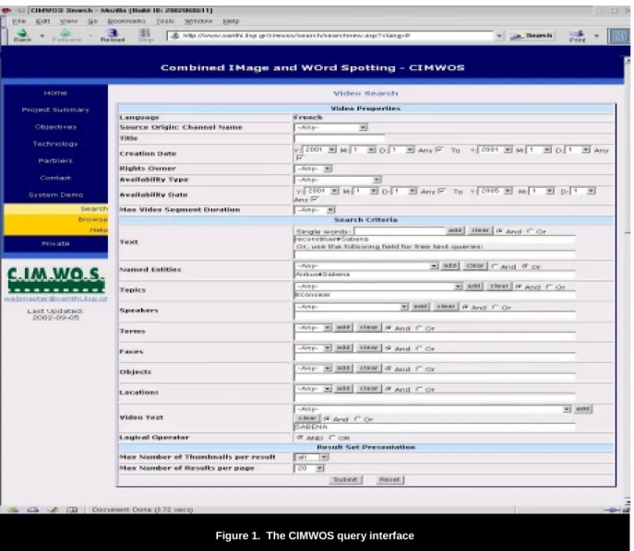634x551 pixels.
Task: Open the address bar history dropdown arrow
Action: click(x=499, y=36)
